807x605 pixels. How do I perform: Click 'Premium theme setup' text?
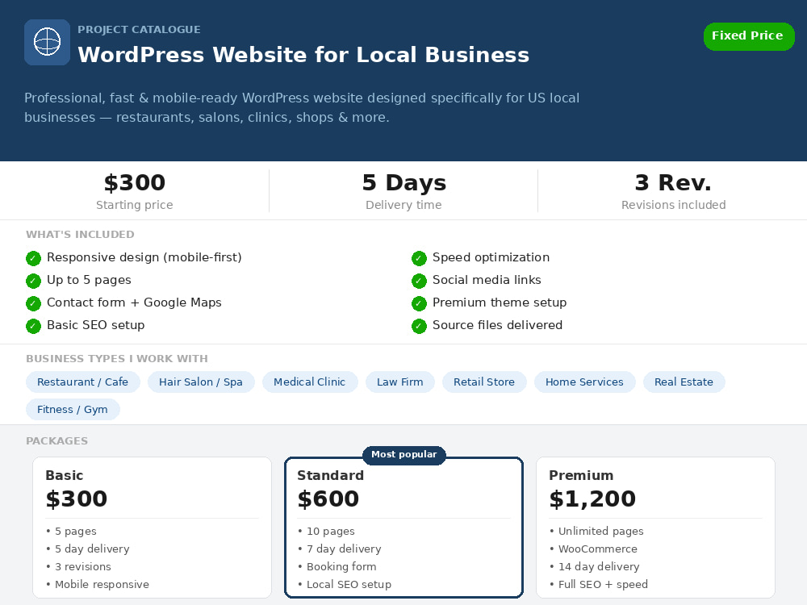(500, 302)
